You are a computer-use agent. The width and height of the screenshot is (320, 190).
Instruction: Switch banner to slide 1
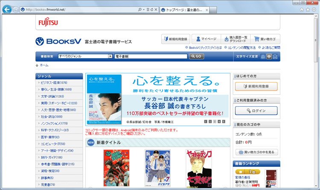[x=206, y=122]
